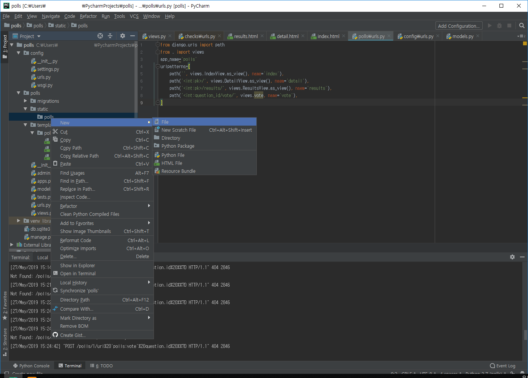Image resolution: width=528 pixels, height=378 pixels.
Task: Click the Locate/Scroll from Source target icon
Action: 100,36
